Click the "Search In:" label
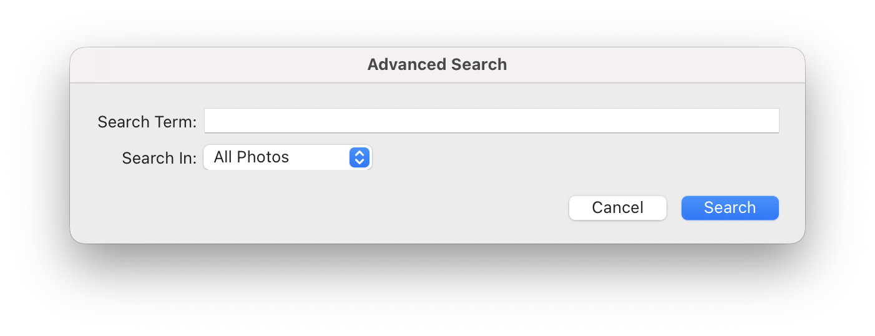 [159, 158]
